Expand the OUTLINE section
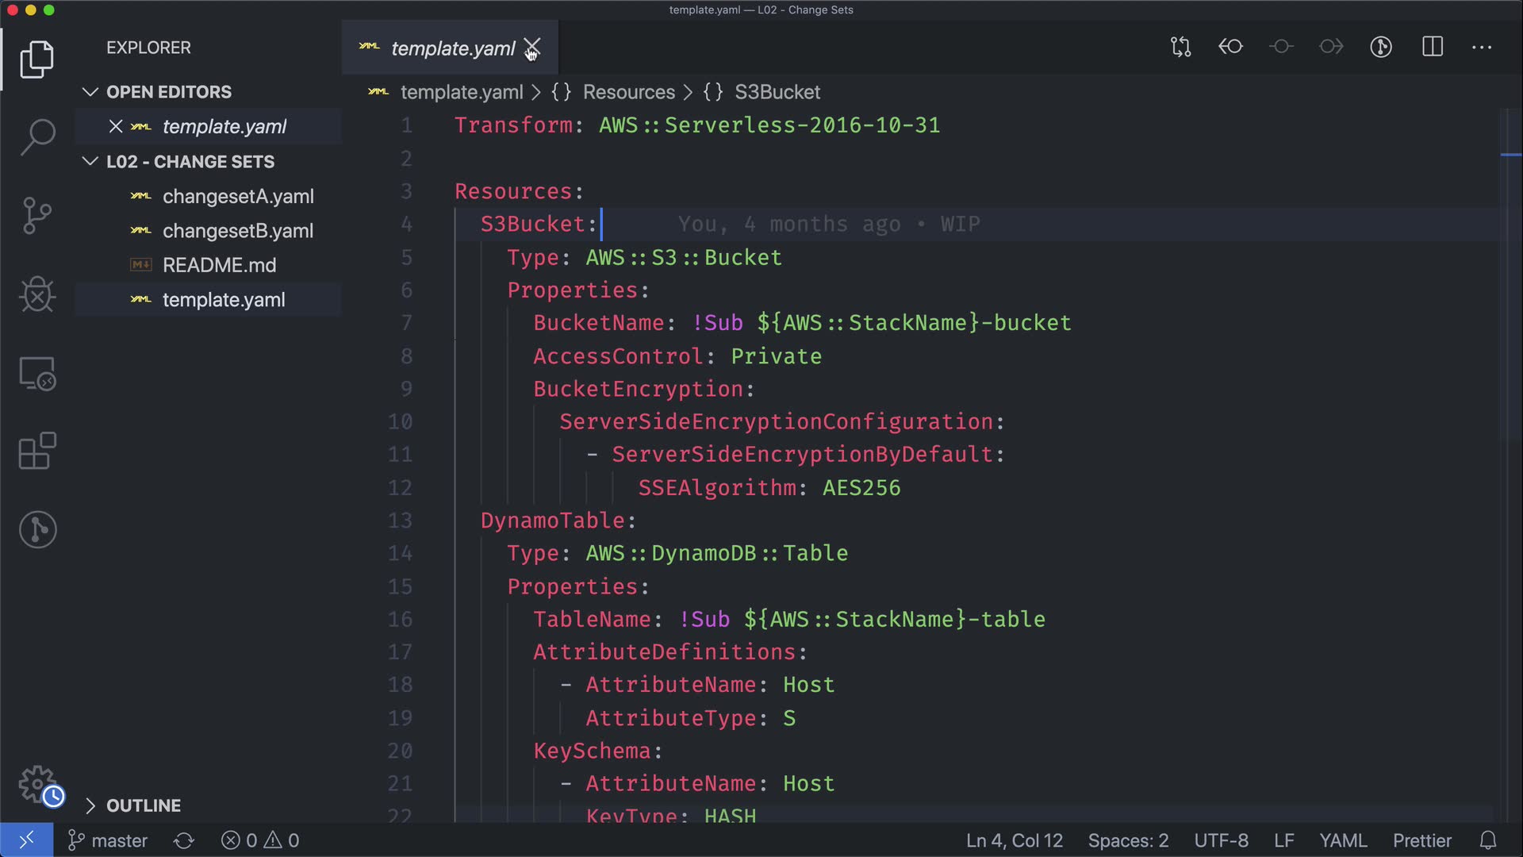This screenshot has width=1523, height=857. click(90, 805)
